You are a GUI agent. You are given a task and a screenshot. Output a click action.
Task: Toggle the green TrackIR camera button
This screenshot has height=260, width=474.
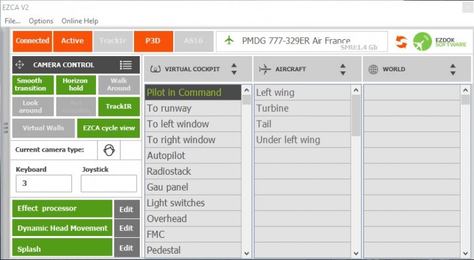tap(119, 107)
